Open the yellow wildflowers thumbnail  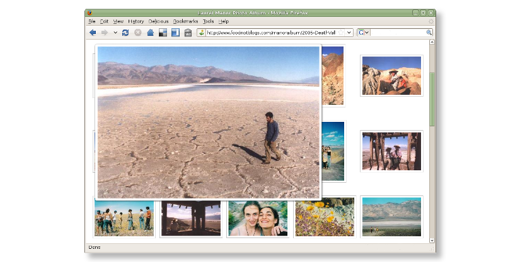[x=325, y=217]
